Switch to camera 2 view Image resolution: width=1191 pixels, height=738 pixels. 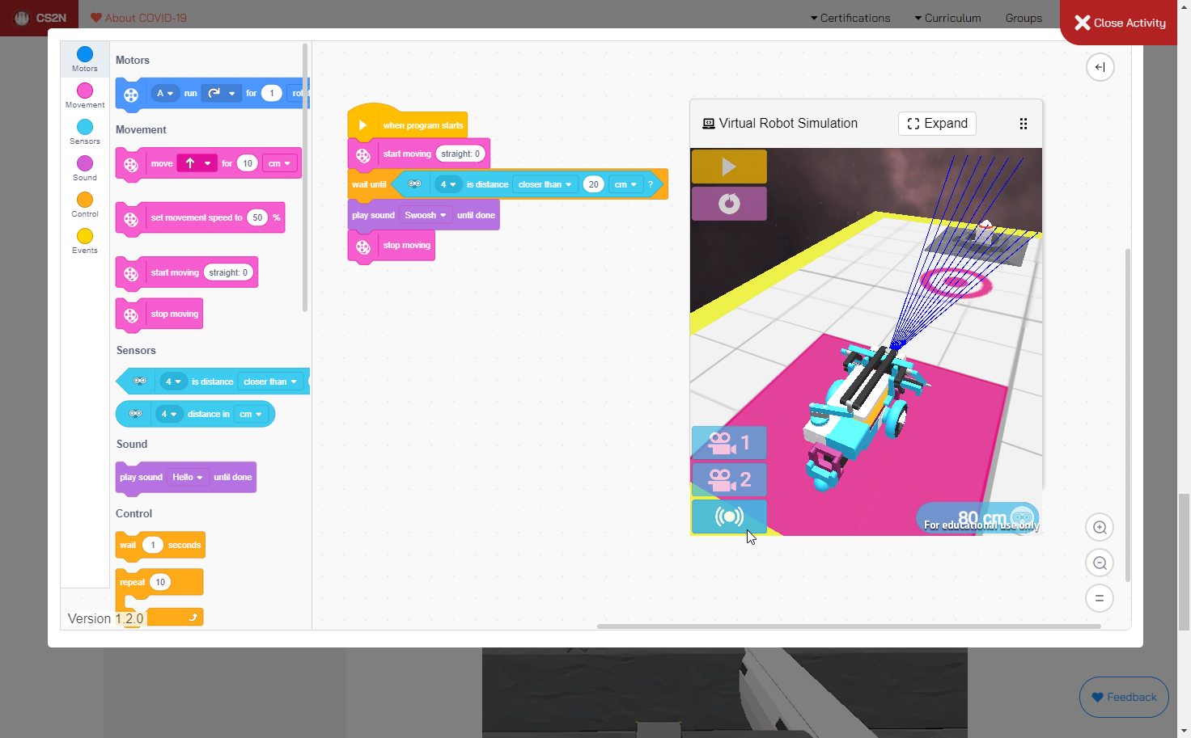pyautogui.click(x=729, y=479)
